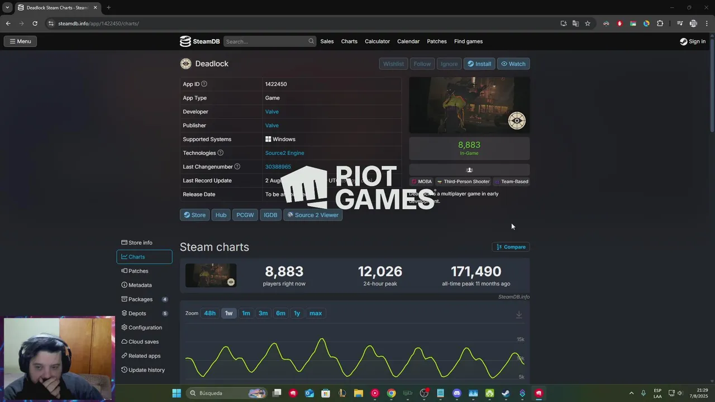Screen dimensions: 715x402
Task: Click Technologies help question icon
Action: (x=220, y=153)
